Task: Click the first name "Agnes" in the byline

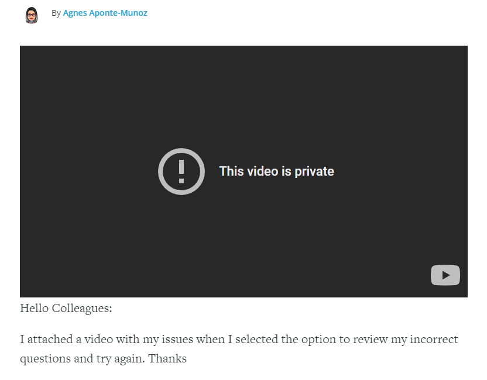Action: [74, 13]
